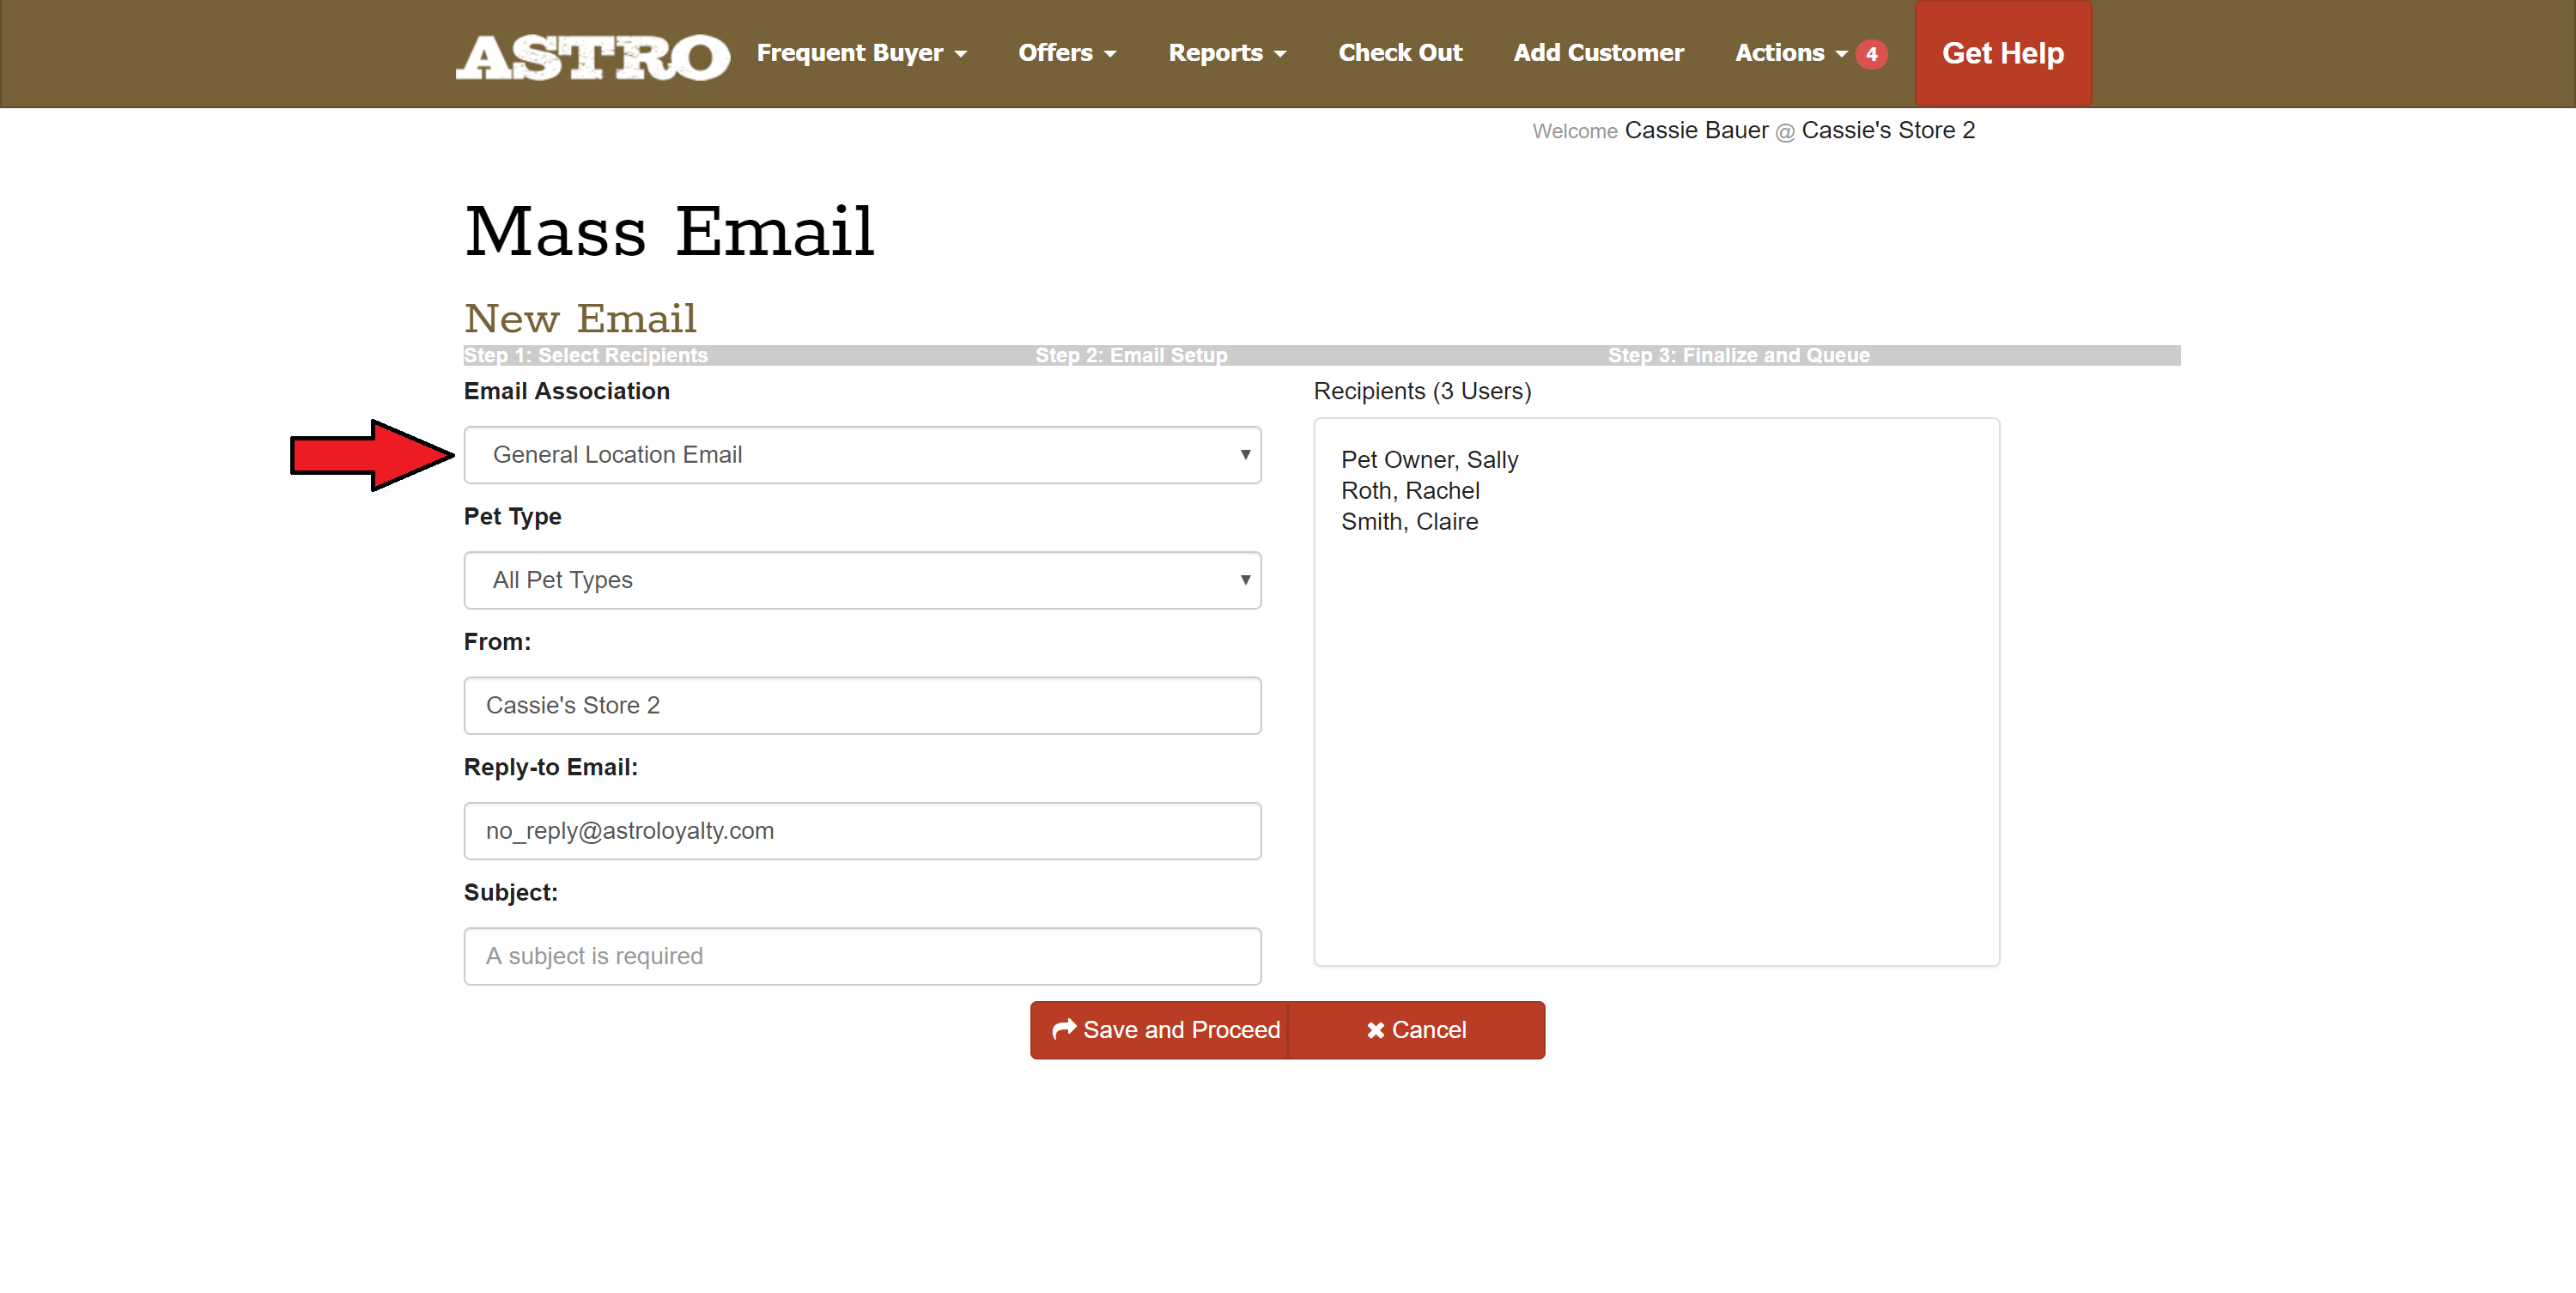2576x1293 pixels.
Task: Click the Subject input box
Action: coord(862,956)
